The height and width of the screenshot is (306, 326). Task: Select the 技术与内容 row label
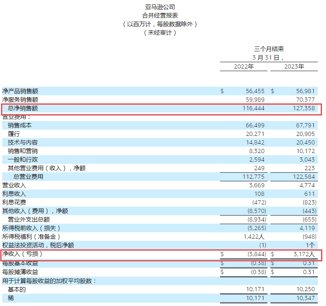coord(23,143)
